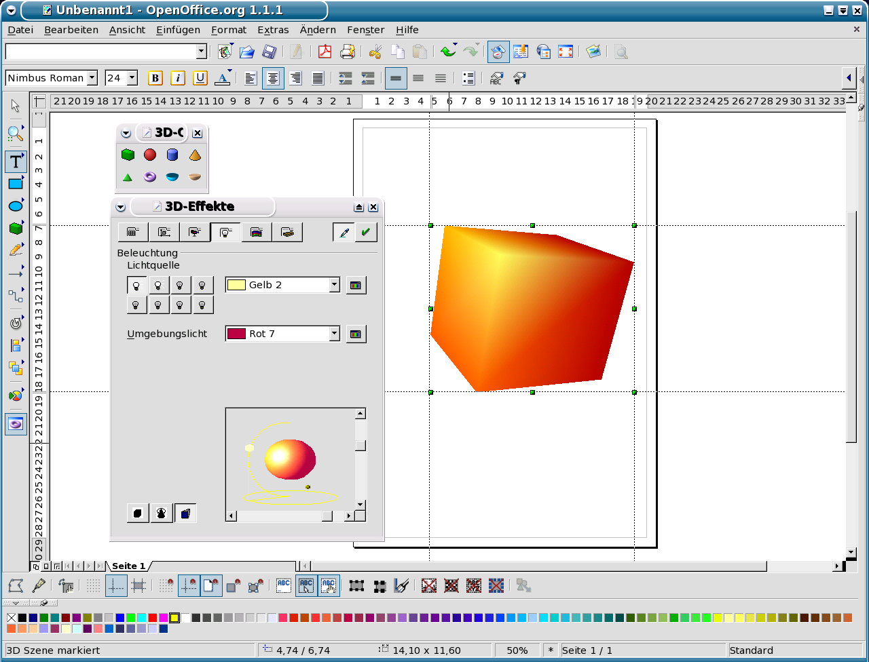Select the Rectangle drawing tool

16,184
